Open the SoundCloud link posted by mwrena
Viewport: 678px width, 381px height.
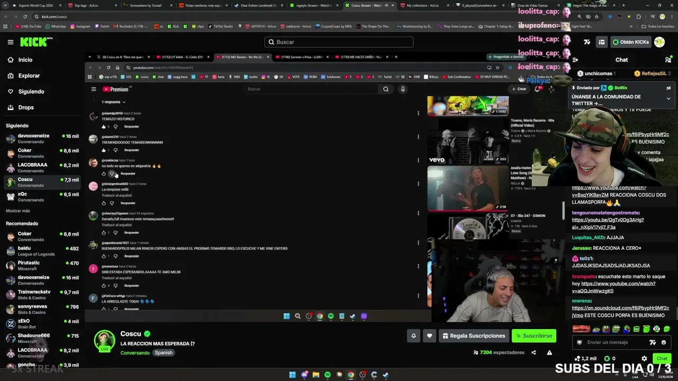pos(620,311)
